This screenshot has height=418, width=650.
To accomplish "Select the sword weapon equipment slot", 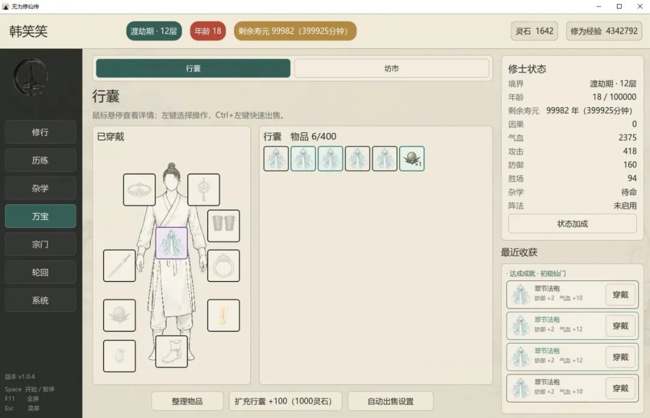I will pos(119,266).
